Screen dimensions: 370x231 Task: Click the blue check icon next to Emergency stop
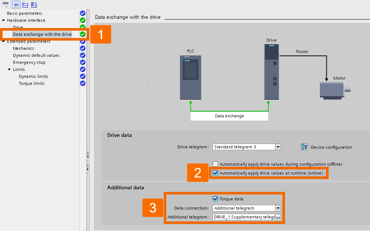[x=82, y=62]
